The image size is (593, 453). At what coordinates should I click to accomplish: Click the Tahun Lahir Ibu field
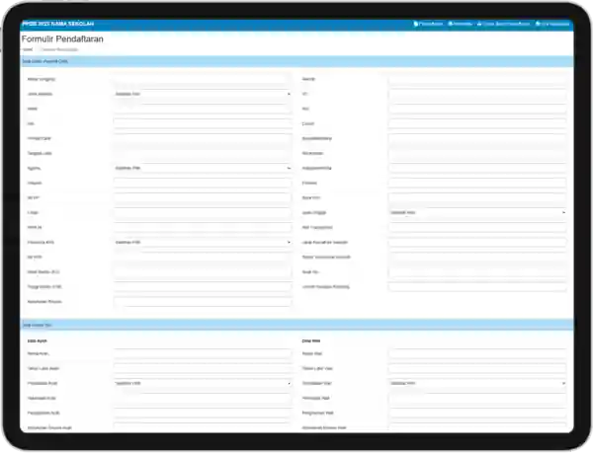click(477, 367)
